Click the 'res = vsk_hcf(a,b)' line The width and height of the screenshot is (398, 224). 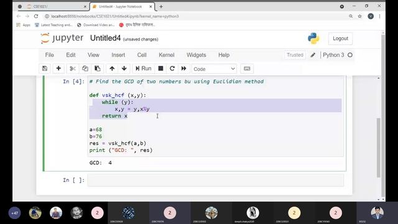pyautogui.click(x=118, y=143)
